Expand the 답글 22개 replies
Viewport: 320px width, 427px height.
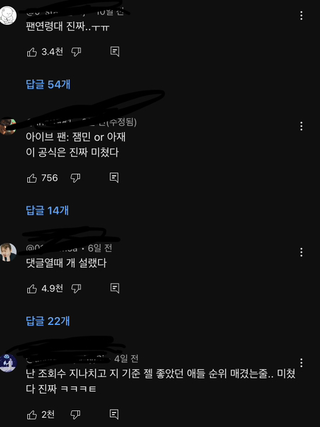(x=48, y=321)
